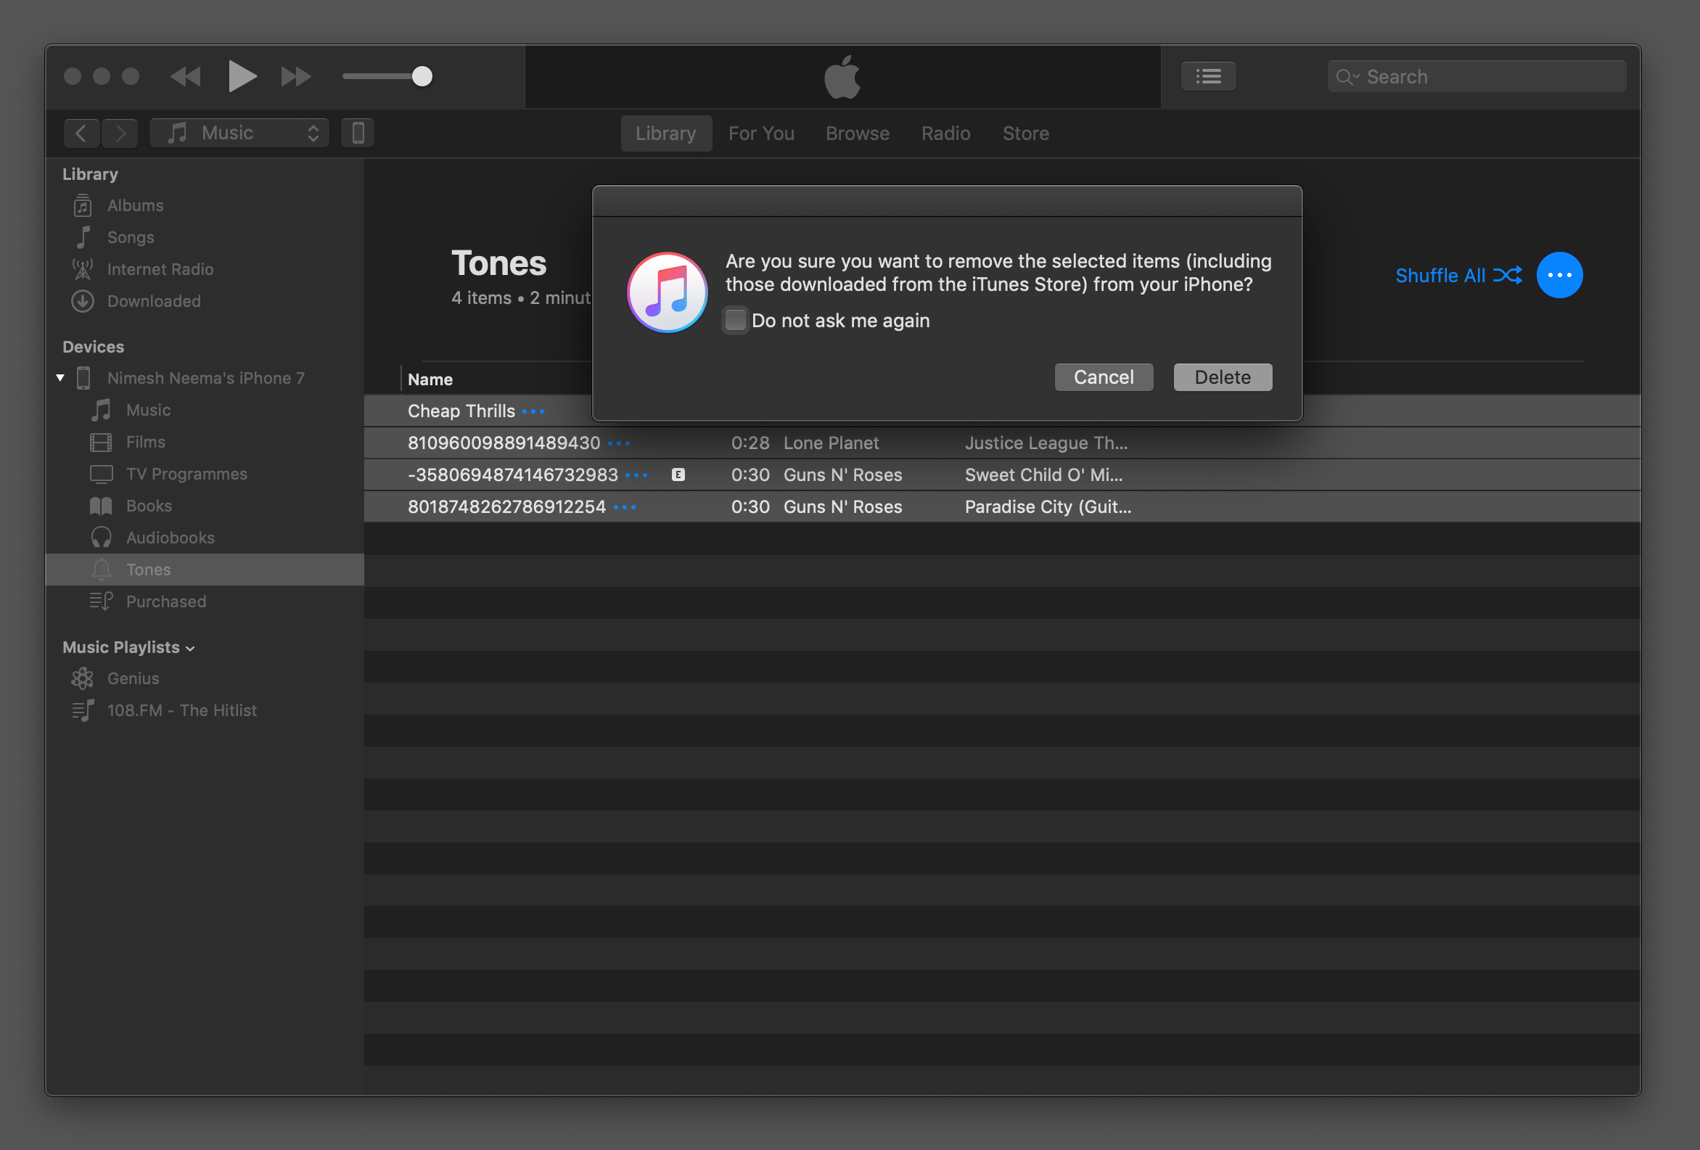Screen dimensions: 1700x1150
Task: Open the Up Next list icon
Action: pos(1207,76)
